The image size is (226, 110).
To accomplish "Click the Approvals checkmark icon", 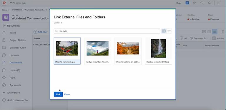I will pyautogui.click(x=4, y=85).
